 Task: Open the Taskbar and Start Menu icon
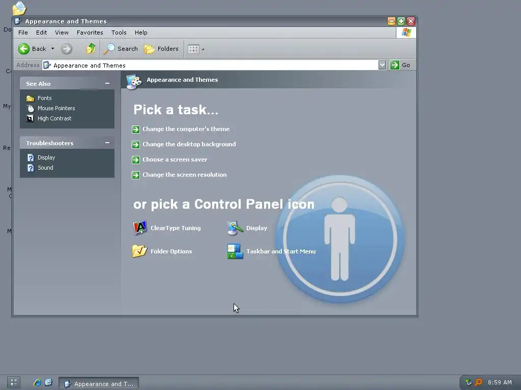coord(235,251)
